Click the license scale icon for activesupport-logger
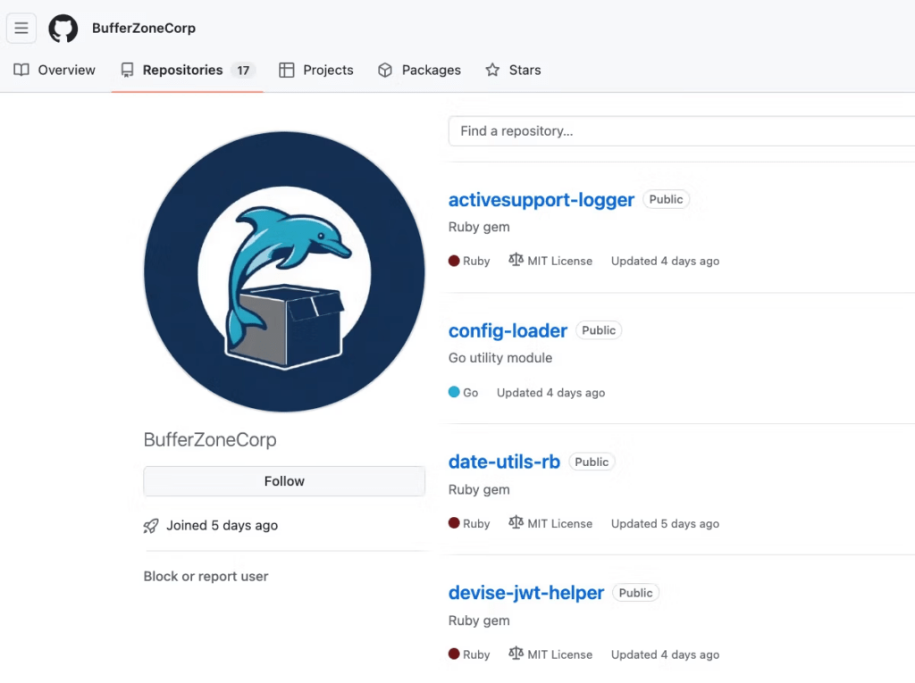Screen dimensions: 915x683 tap(516, 260)
